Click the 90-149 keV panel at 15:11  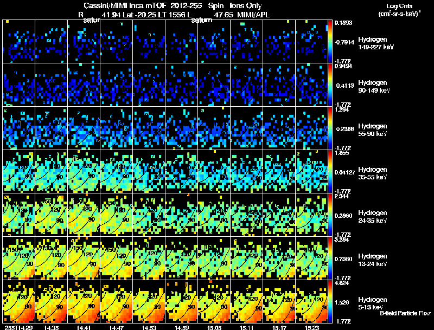pyautogui.click(x=247, y=85)
